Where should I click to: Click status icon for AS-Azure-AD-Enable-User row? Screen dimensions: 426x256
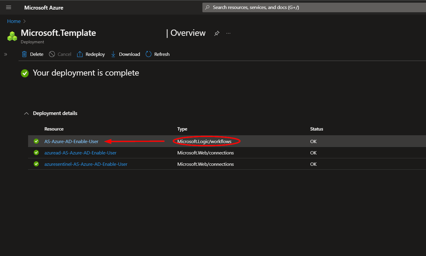point(36,141)
